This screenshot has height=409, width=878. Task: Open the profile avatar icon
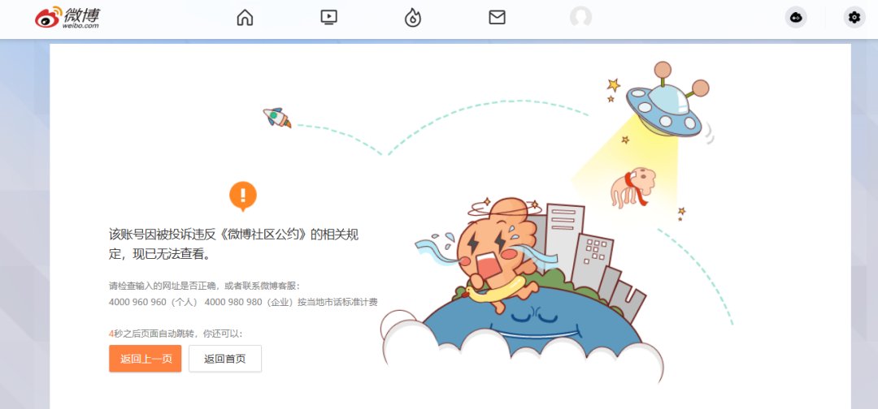[580, 17]
